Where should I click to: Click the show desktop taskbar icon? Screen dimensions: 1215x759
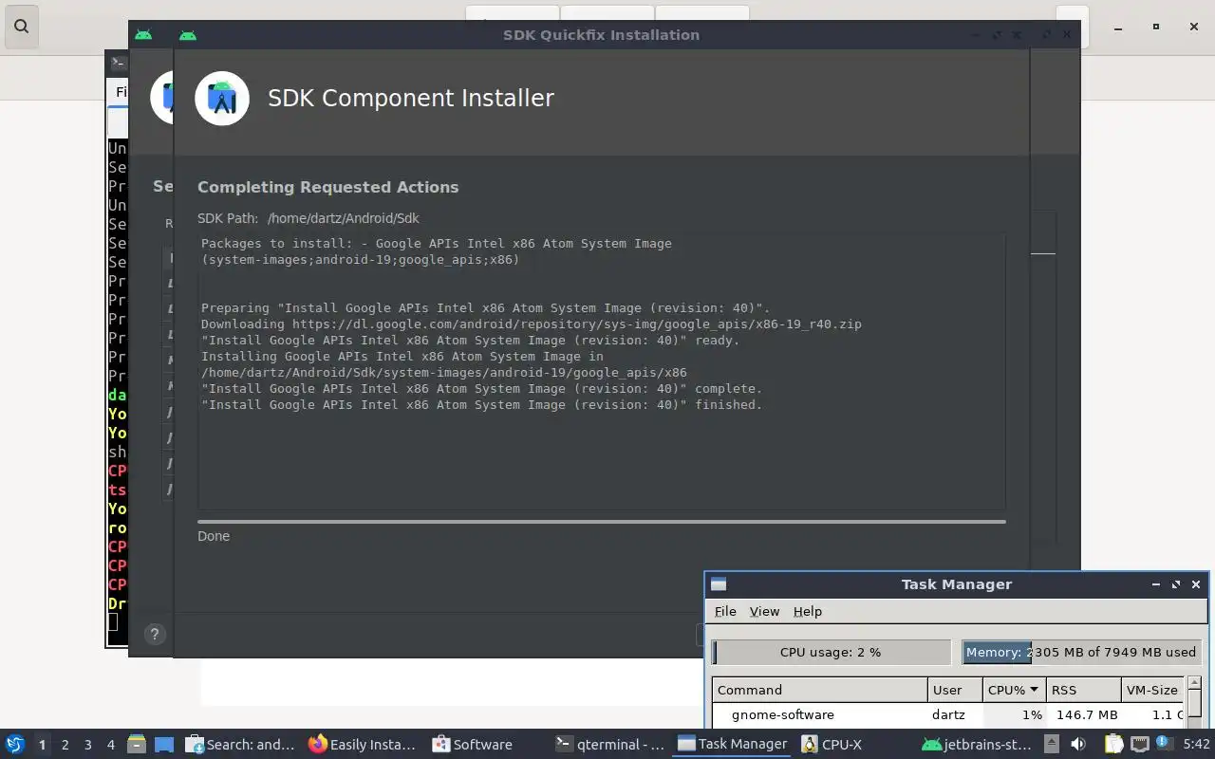(x=164, y=744)
